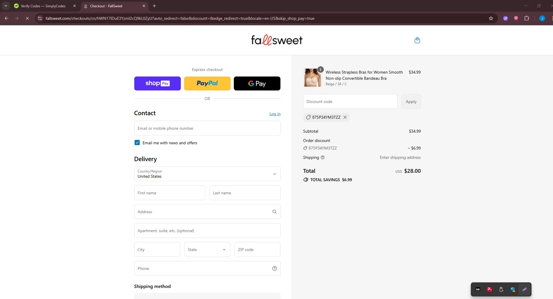Viewport: 553px width, 299px height.
Task: Stop loading the page
Action: click(x=27, y=18)
